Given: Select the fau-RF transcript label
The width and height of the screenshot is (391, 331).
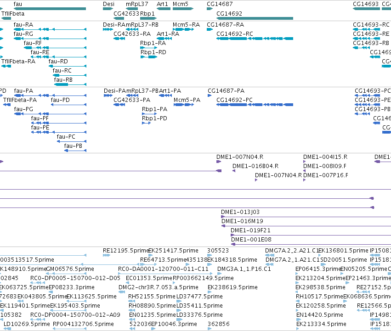Looking at the screenshot, I should [33, 43].
